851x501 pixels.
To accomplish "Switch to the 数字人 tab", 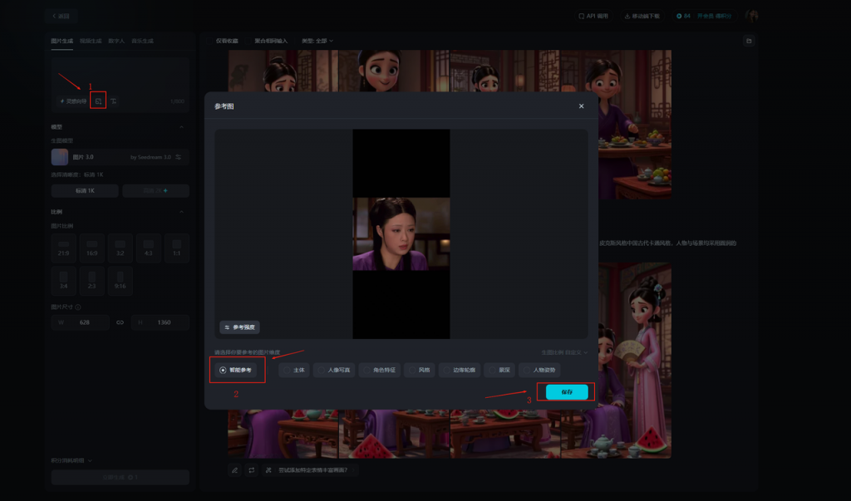I will (x=116, y=42).
